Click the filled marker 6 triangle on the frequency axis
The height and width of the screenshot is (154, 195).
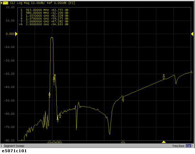click(x=164, y=142)
